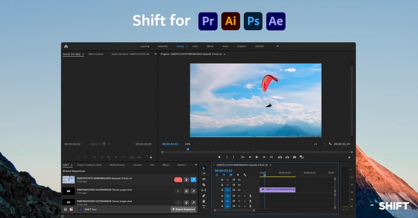
Task: Expand workspace overflow chevrons in top bar
Action: 277,46
